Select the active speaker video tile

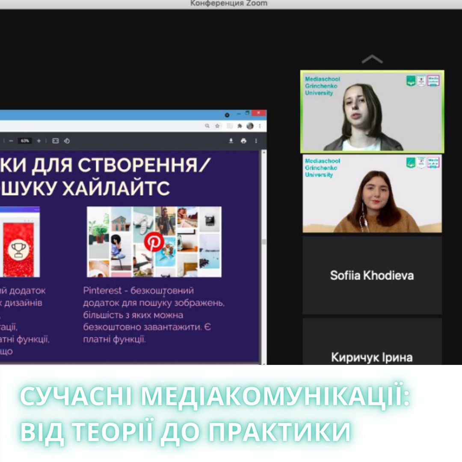pos(372,112)
